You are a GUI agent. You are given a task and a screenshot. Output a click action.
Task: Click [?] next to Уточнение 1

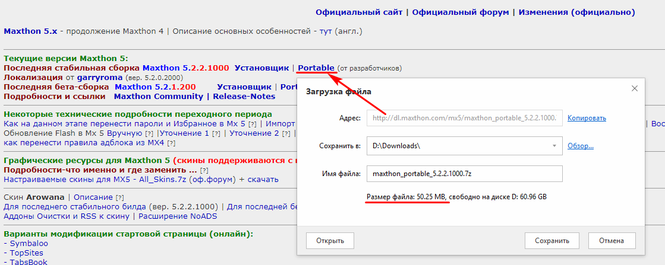click(216, 134)
